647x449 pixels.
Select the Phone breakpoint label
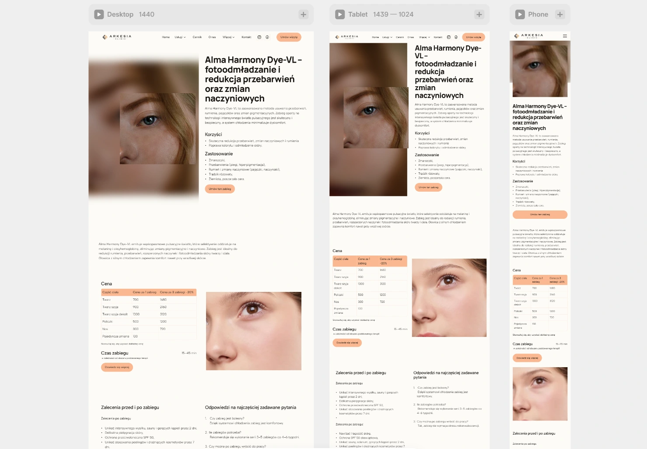tap(538, 14)
